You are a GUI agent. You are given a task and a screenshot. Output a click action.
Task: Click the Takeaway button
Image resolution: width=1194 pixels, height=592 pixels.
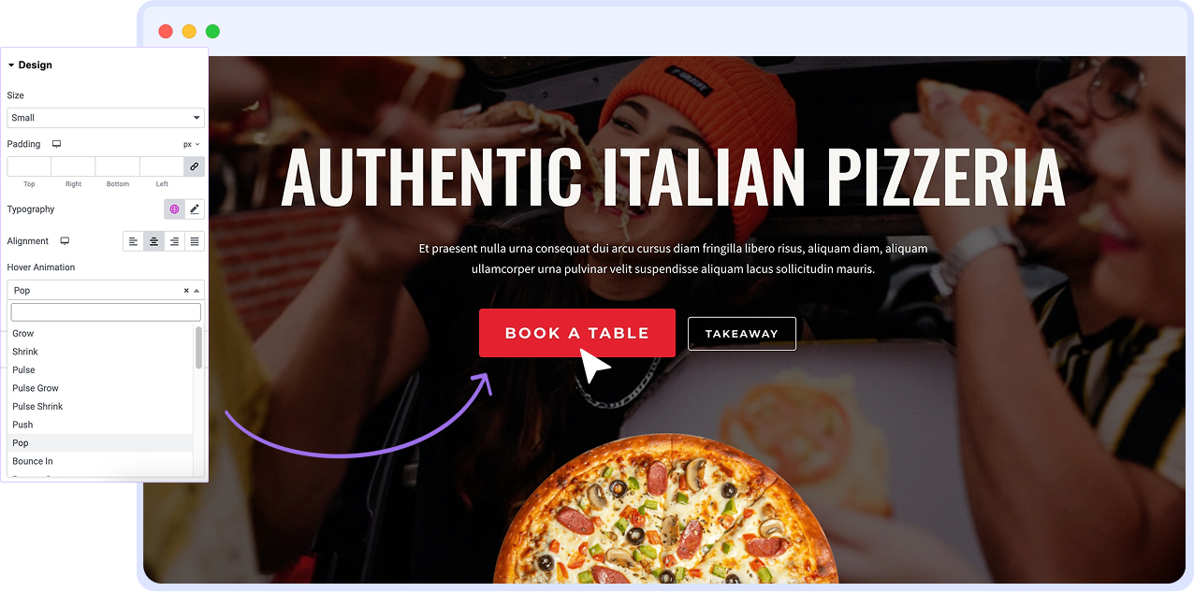[x=742, y=334]
